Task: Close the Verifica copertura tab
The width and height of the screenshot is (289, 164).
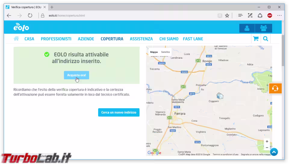Action: [x=45, y=7]
